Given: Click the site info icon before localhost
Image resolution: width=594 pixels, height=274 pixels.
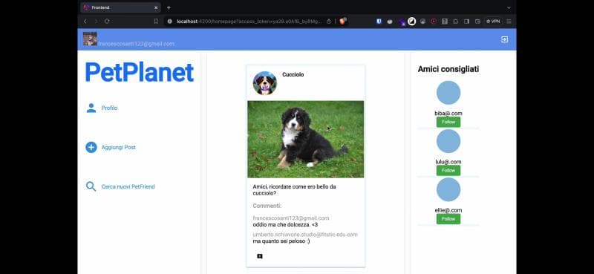Looking at the screenshot, I should pos(170,22).
